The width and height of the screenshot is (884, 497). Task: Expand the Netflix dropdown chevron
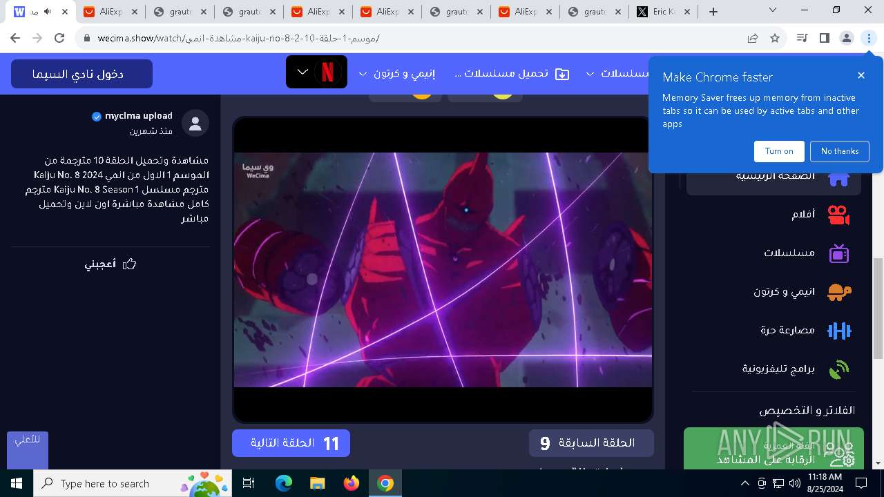point(302,72)
